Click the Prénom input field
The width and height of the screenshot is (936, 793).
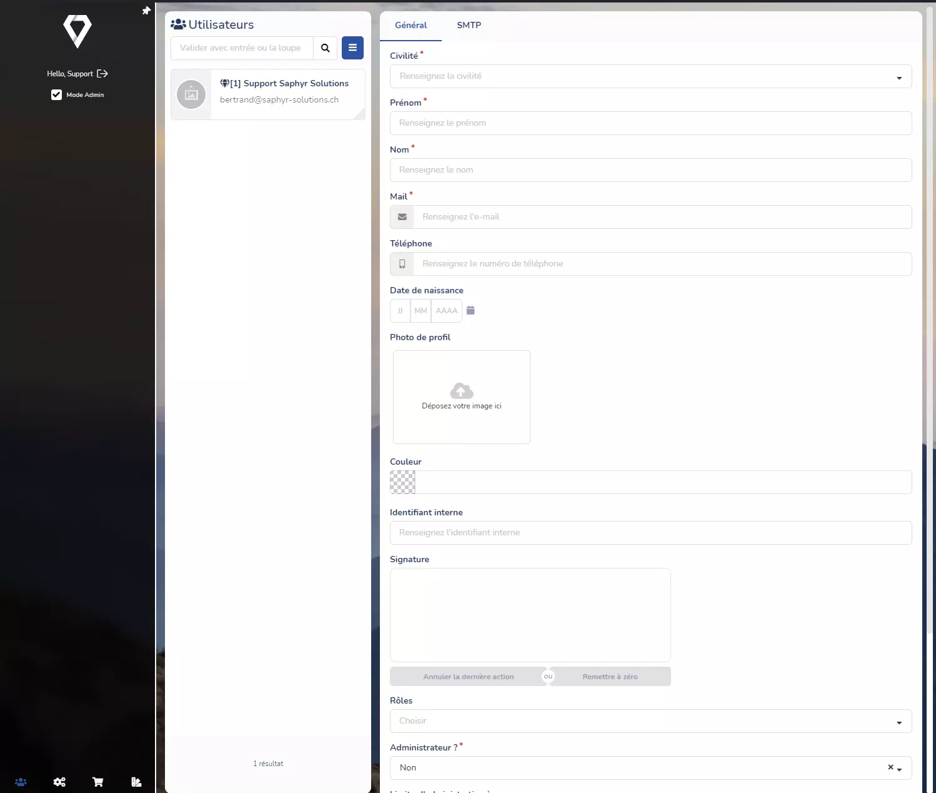[x=650, y=123]
